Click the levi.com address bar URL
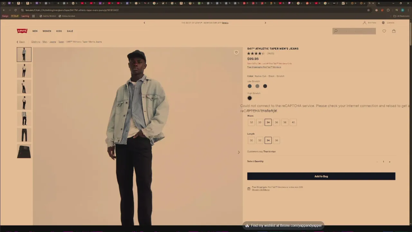412x232 pixels. (72, 10)
